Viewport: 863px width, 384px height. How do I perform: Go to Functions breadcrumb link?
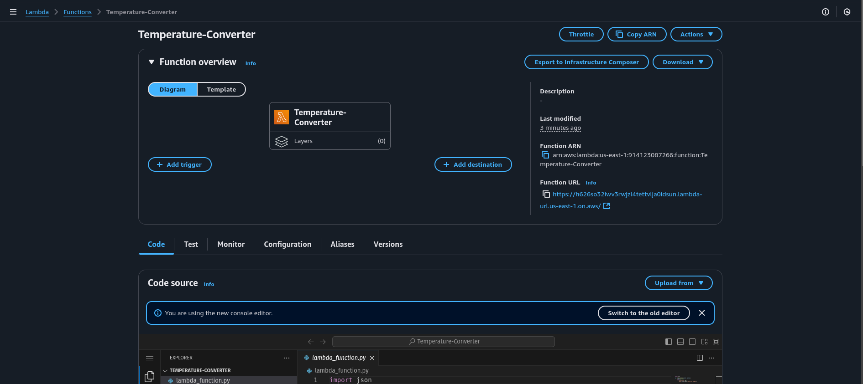[x=78, y=12]
